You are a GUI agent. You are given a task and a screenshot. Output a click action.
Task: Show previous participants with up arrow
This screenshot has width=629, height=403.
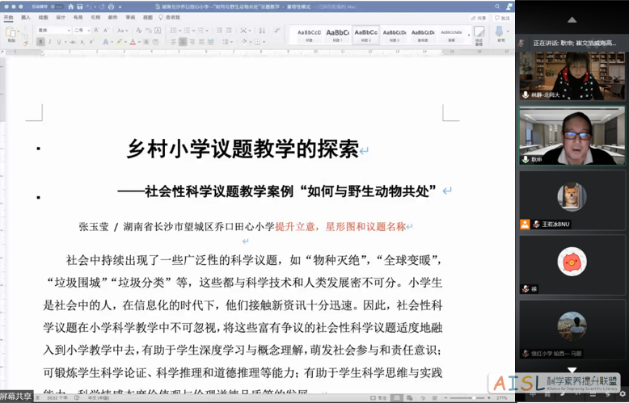572,19
